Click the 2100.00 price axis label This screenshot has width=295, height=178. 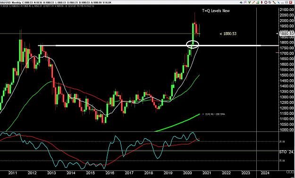(287, 9)
